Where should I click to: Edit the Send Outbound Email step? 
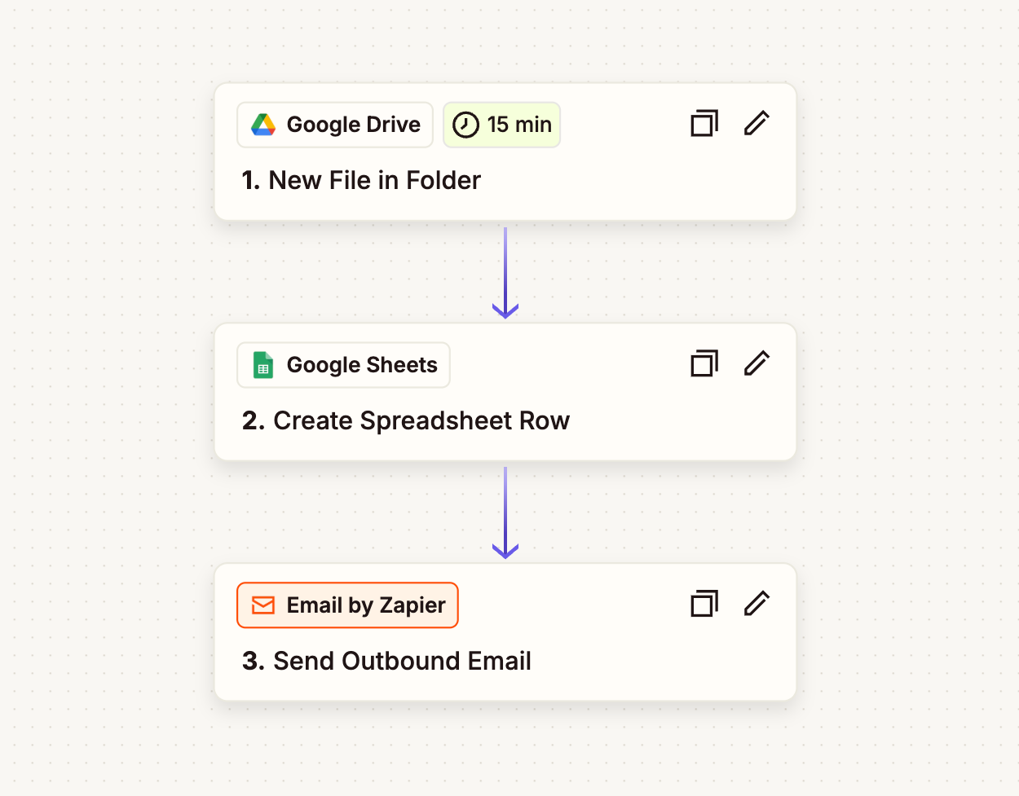pyautogui.click(x=757, y=604)
